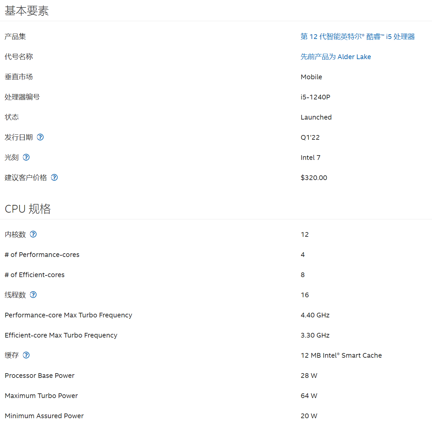
Task: Open help icon beside 建议客户价格
Action: click(54, 177)
